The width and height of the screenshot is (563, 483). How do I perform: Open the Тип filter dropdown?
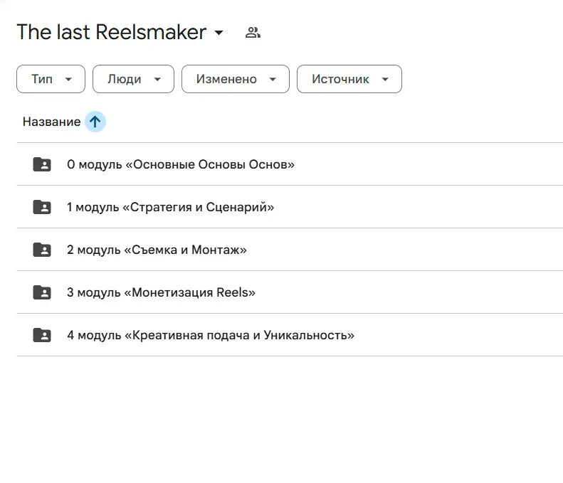click(51, 79)
